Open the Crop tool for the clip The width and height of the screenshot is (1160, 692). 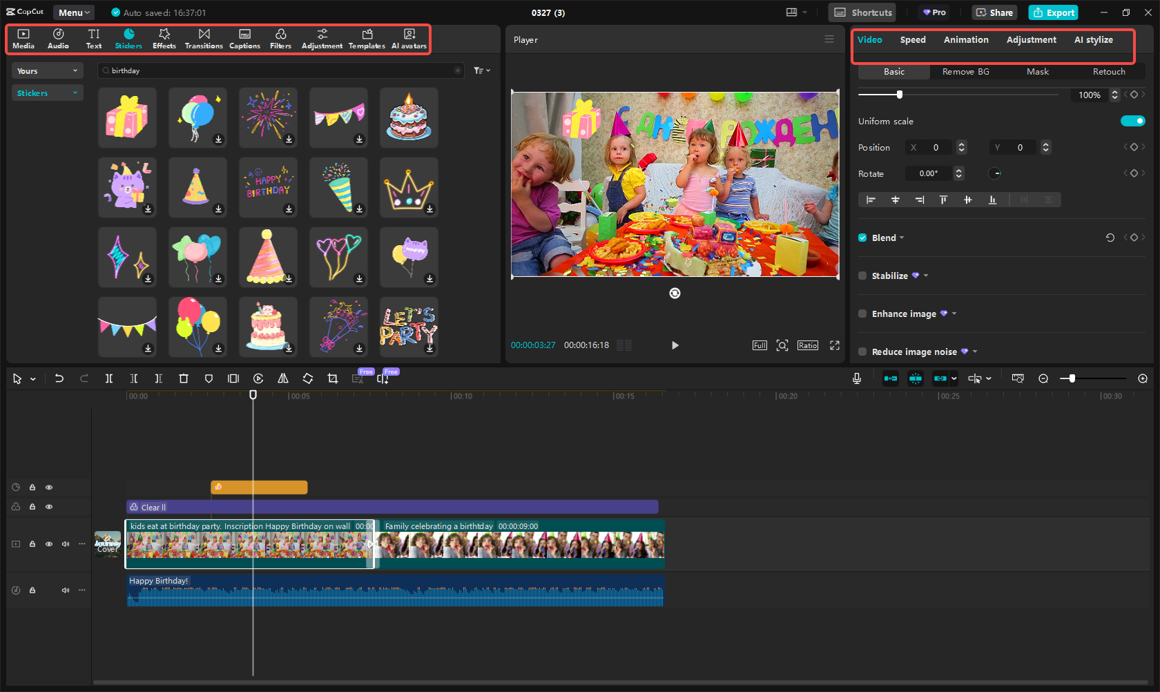332,378
